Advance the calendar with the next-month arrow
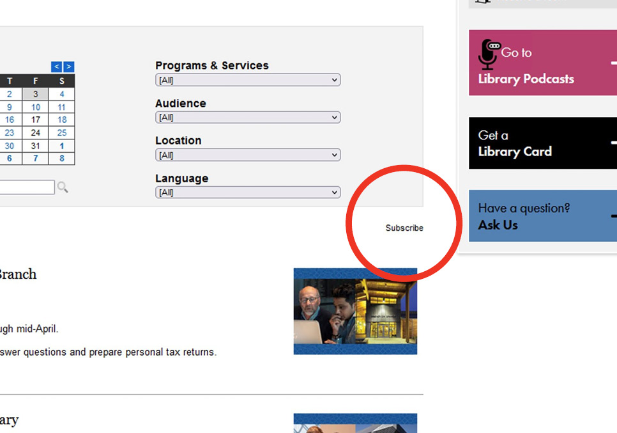 (x=68, y=67)
